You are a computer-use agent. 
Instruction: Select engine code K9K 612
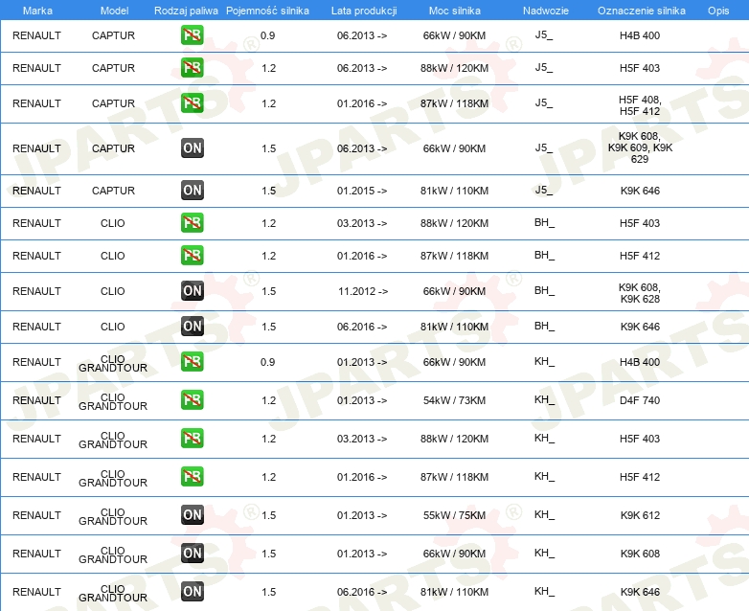[x=640, y=515]
